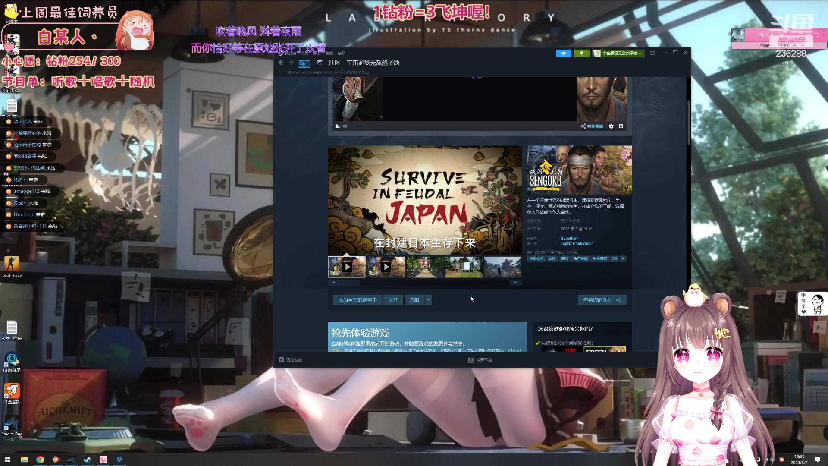828x466 pixels.
Task: Open Steam from the taskbar
Action: [88, 460]
